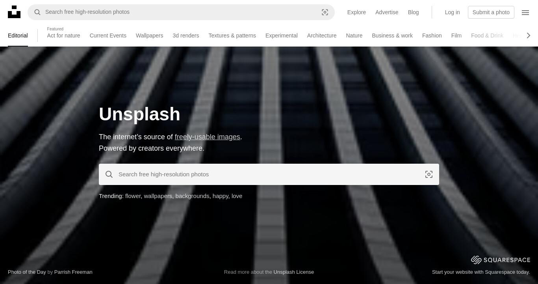The width and height of the screenshot is (538, 284).
Task: Open Parrish Freeman's profile
Action: pyautogui.click(x=73, y=272)
